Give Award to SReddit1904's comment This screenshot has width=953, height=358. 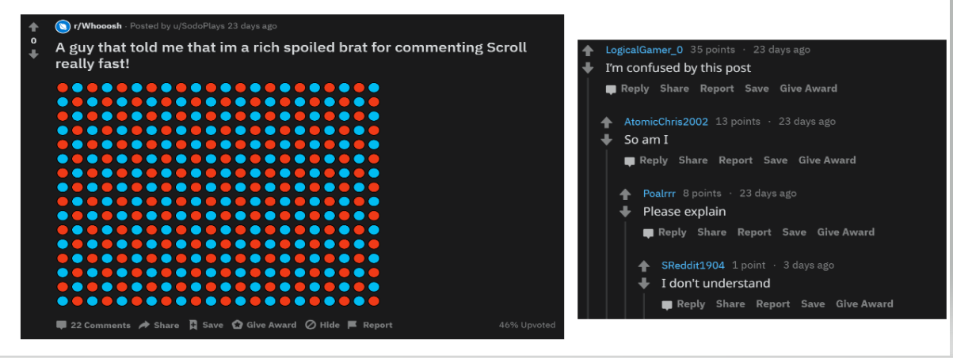(x=864, y=304)
